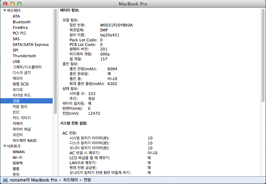Select 그래픽/디스플레이 in sidebar
266x184 pixels.
[27, 67]
